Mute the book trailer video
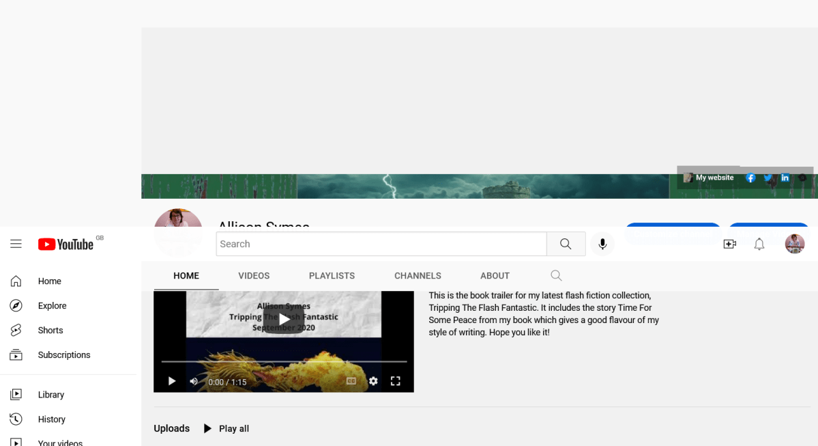The image size is (818, 446). tap(194, 381)
